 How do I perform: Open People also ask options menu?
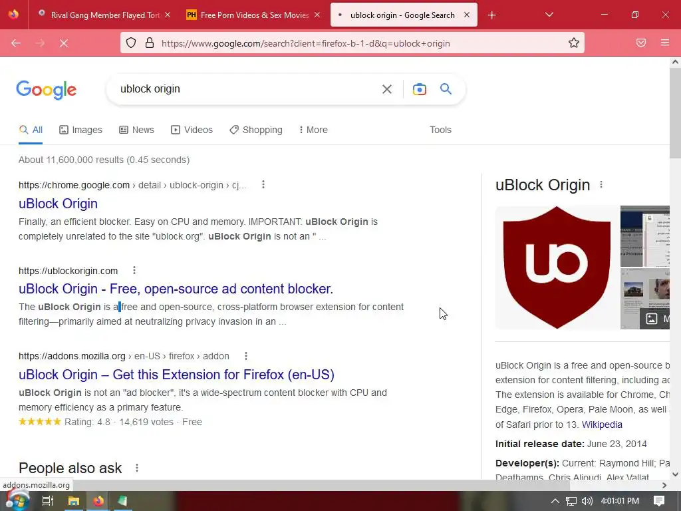[x=137, y=468]
